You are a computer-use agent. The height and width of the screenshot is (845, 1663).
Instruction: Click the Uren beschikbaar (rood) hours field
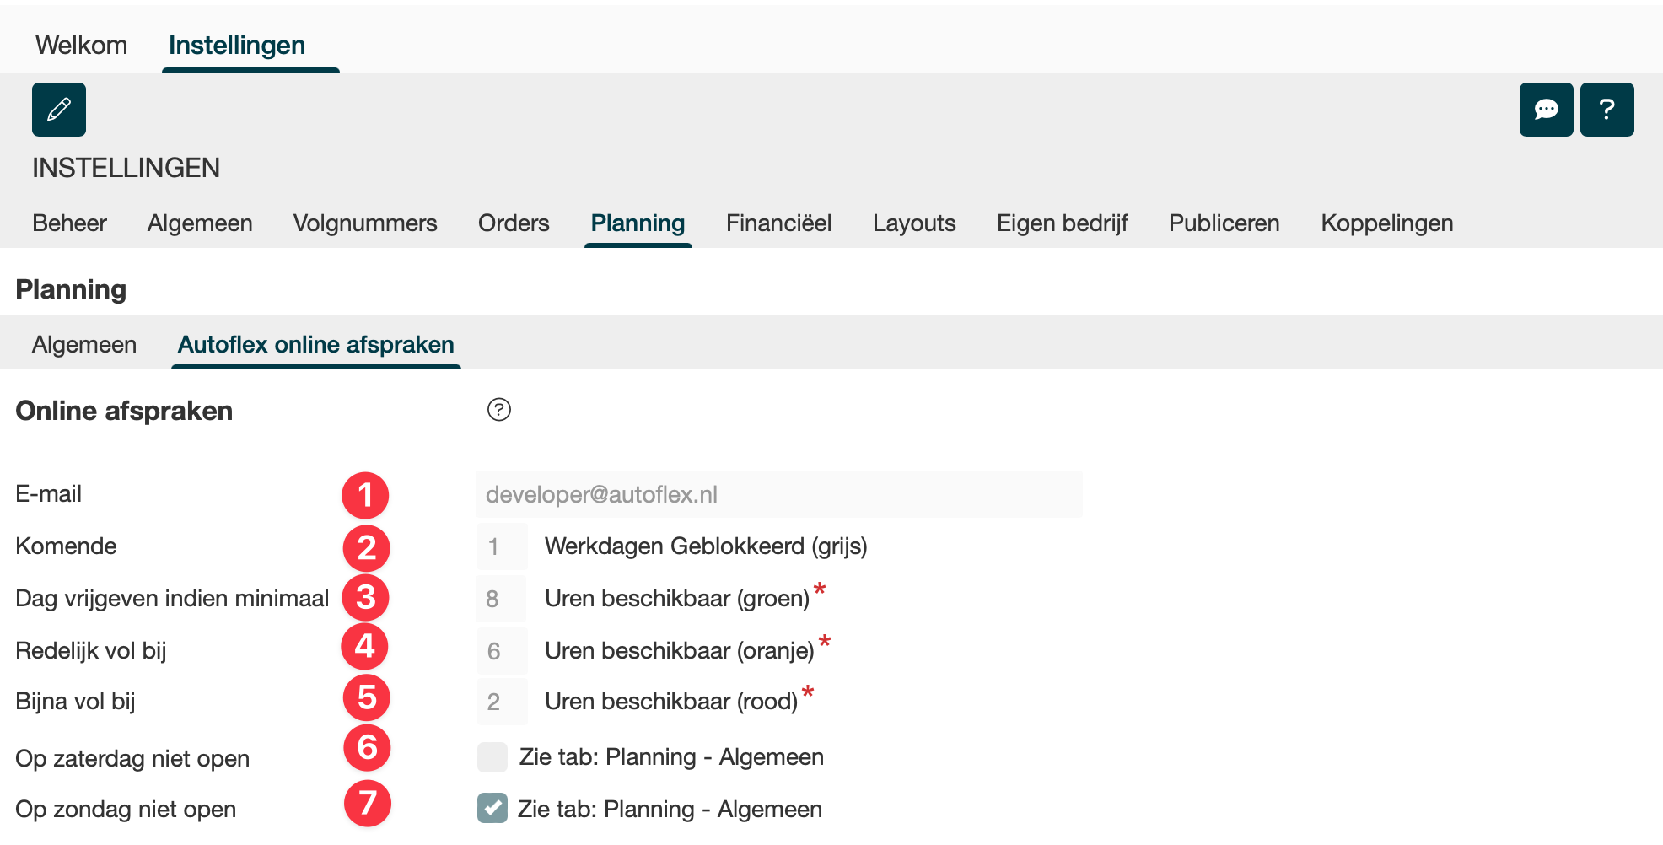click(x=502, y=702)
